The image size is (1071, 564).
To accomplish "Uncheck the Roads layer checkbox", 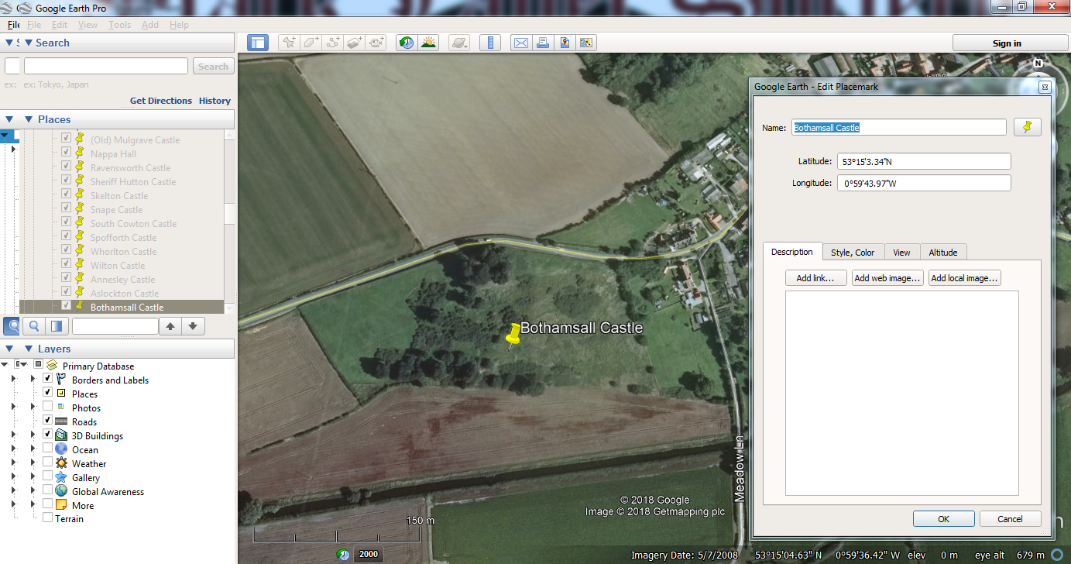I will point(48,421).
